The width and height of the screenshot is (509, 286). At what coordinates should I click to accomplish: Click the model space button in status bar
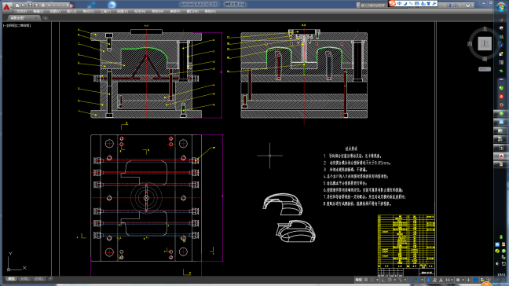(x=359, y=280)
